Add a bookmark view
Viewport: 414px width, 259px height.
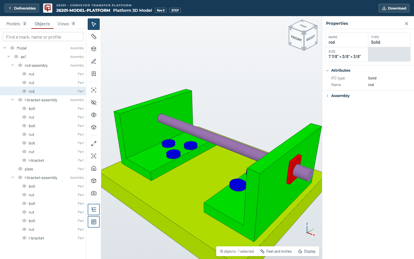94,74
